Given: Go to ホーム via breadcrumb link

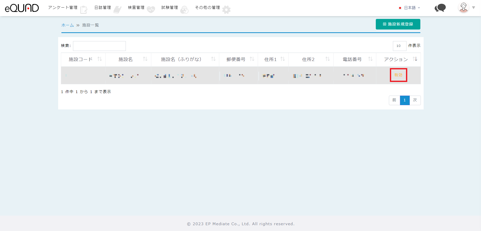Looking at the screenshot, I should tap(67, 25).
